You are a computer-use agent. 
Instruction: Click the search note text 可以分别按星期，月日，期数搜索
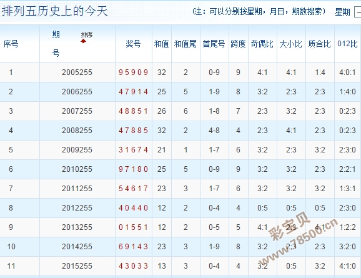[265, 11]
